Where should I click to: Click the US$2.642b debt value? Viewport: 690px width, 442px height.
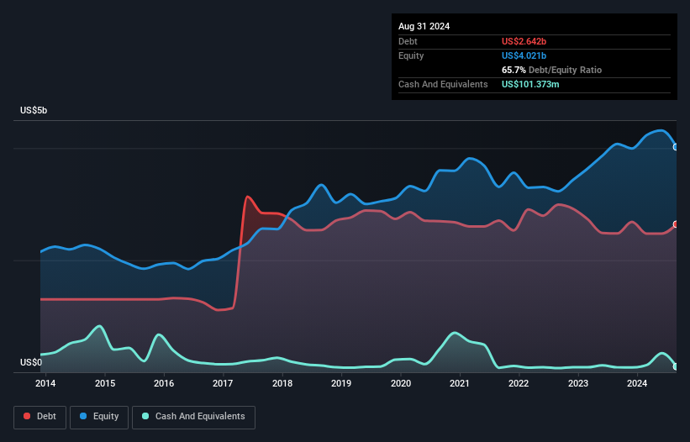pos(524,41)
